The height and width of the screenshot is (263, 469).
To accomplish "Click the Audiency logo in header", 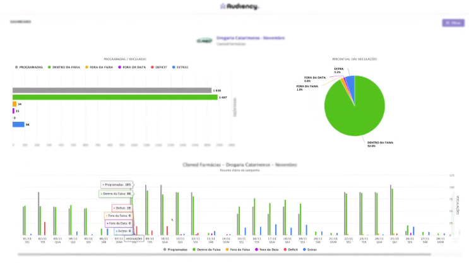I will [240, 6].
